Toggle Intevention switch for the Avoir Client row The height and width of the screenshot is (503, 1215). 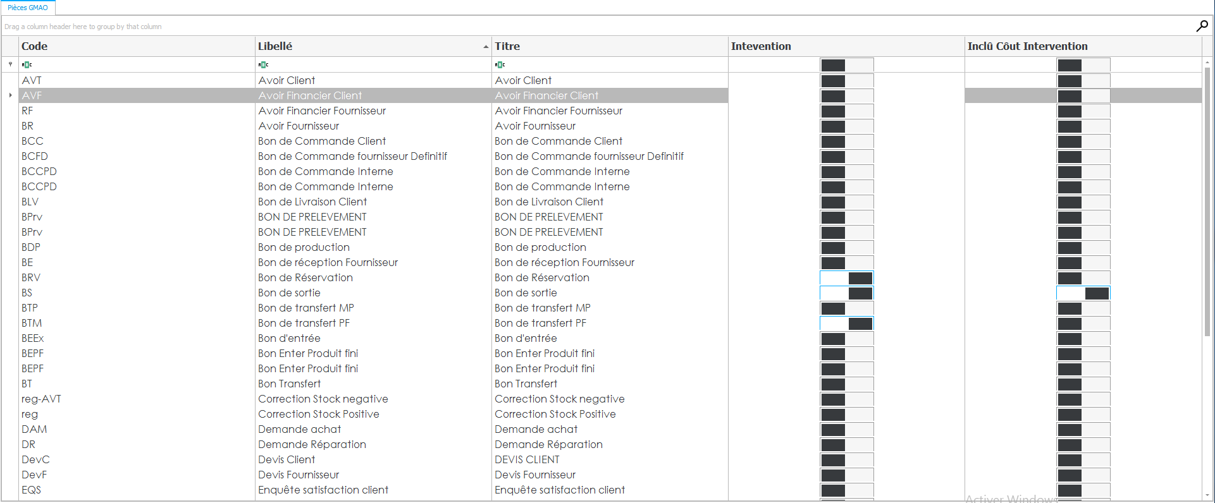point(846,81)
